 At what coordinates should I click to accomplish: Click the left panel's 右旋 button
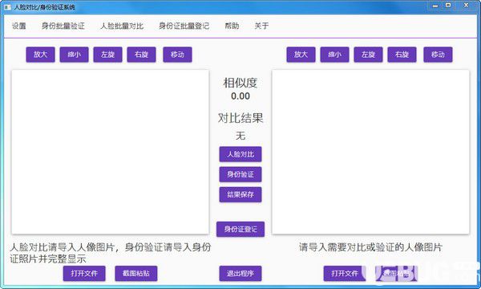coord(141,55)
